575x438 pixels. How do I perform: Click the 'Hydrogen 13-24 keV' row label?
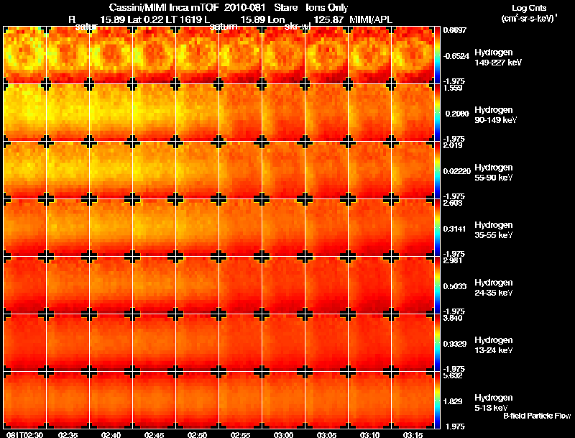click(x=493, y=345)
